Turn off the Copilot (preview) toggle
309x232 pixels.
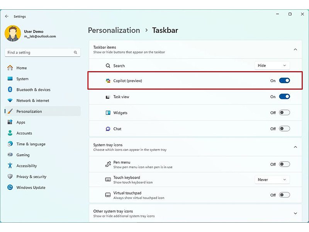284,80
